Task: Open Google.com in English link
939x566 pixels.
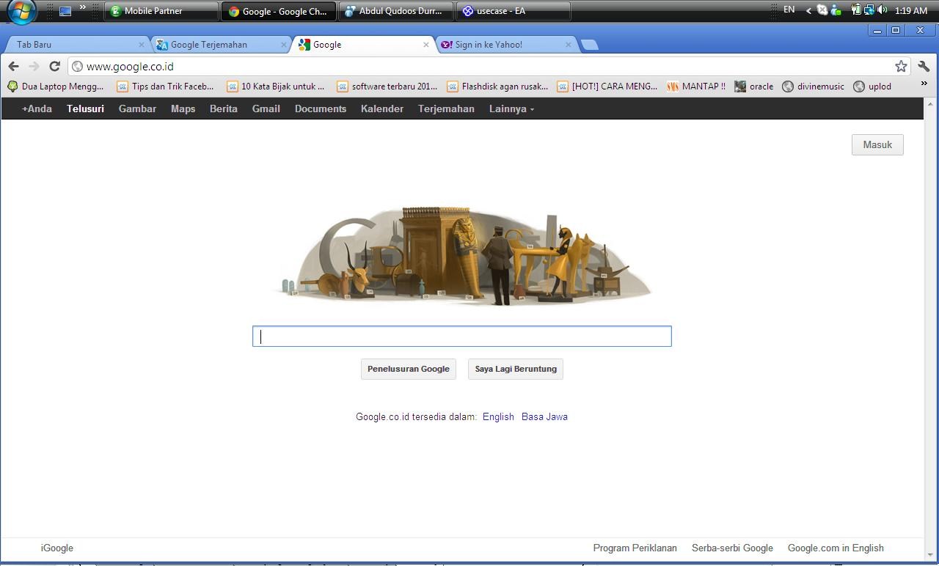Action: (x=836, y=548)
